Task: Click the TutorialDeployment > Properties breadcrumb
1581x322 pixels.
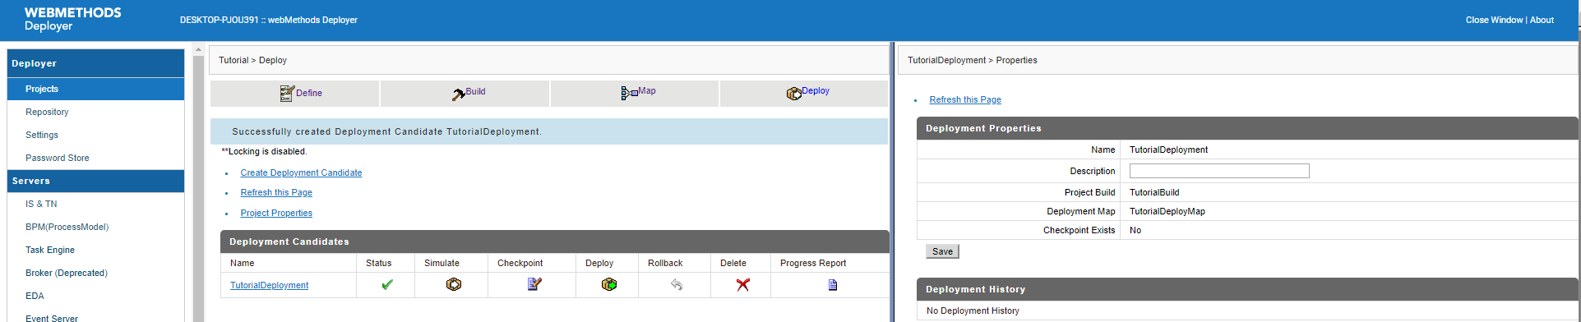Action: tap(972, 60)
